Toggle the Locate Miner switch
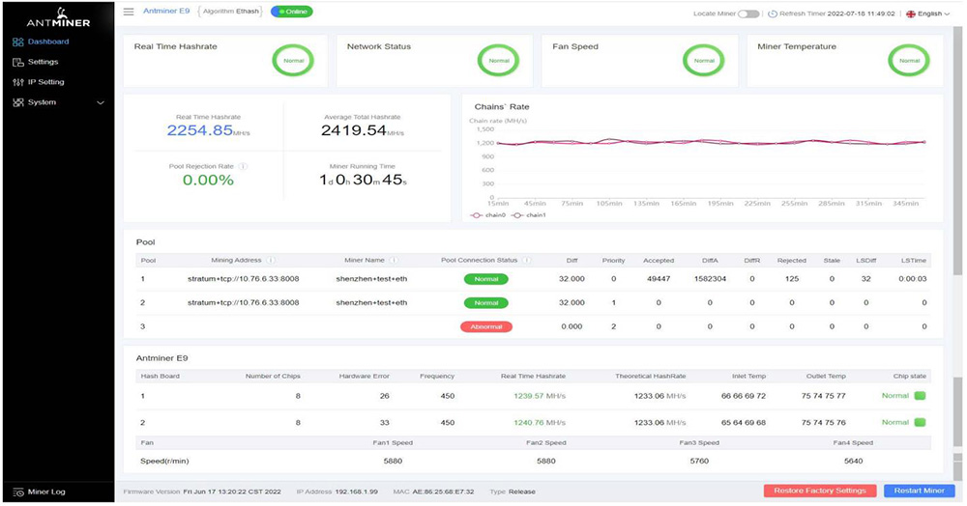Viewport: 967px width, 506px height. (748, 14)
